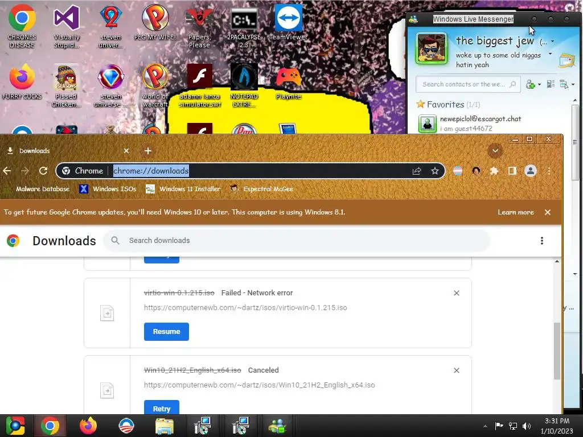583x437 pixels.
Task: Click Messenger search contacts field
Action: [468, 84]
